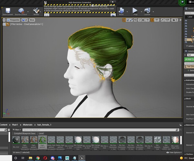Open the Perspective view mode menu
194x161 pixels.
(13, 20)
